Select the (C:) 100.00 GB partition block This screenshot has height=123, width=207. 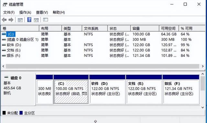point(71,89)
